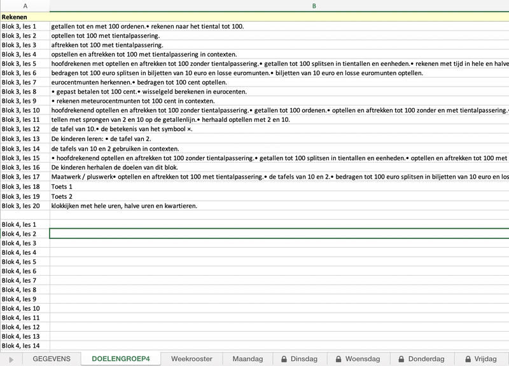Image resolution: width=509 pixels, height=366 pixels.
Task: Select cell 'Blok 3, les 11'
Action: (x=25, y=119)
